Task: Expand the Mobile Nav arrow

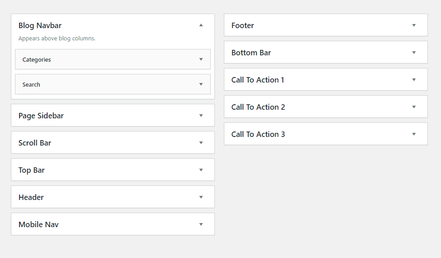Action: coord(201,224)
